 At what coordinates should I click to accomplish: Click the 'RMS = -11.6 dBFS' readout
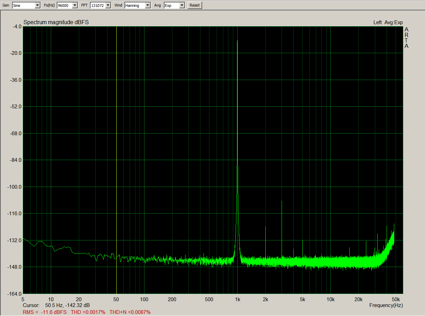(x=45, y=312)
